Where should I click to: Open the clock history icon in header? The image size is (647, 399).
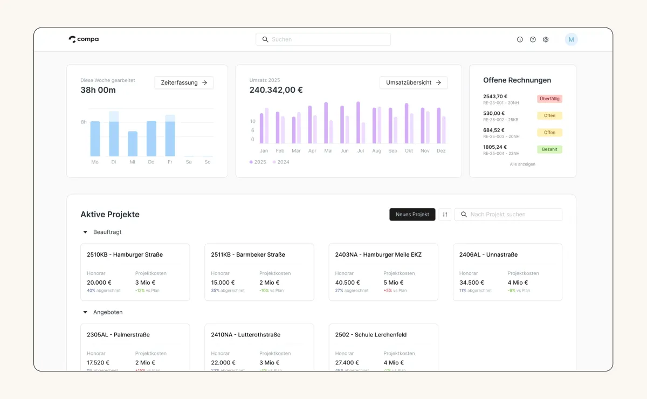[520, 39]
